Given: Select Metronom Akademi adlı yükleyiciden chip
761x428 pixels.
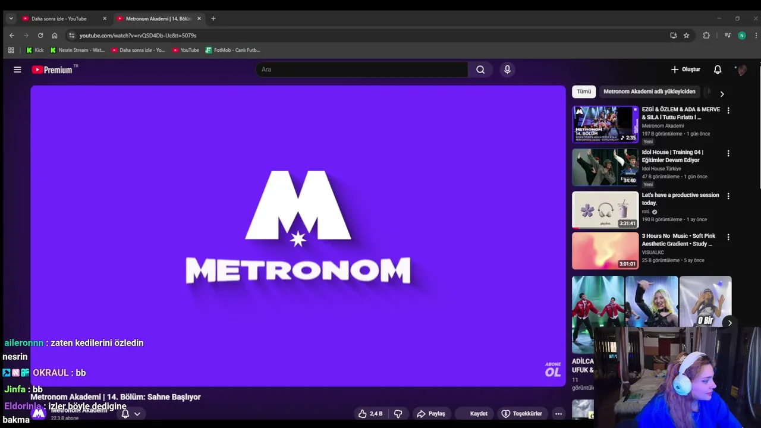Looking at the screenshot, I should coord(649,92).
